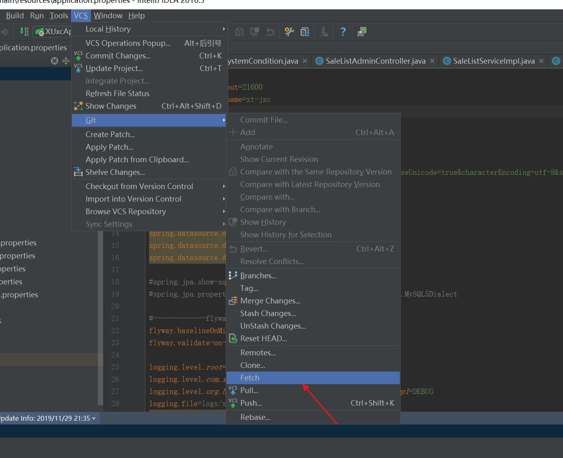Switch to SaleListServiceImpl.java tab
Viewport: 563px width, 458px height.
(493, 61)
